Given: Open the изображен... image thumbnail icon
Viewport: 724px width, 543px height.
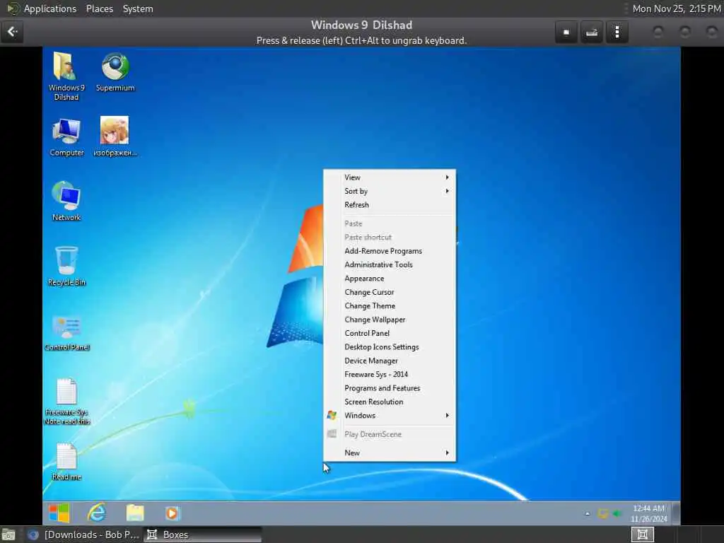Looking at the screenshot, I should click(115, 137).
